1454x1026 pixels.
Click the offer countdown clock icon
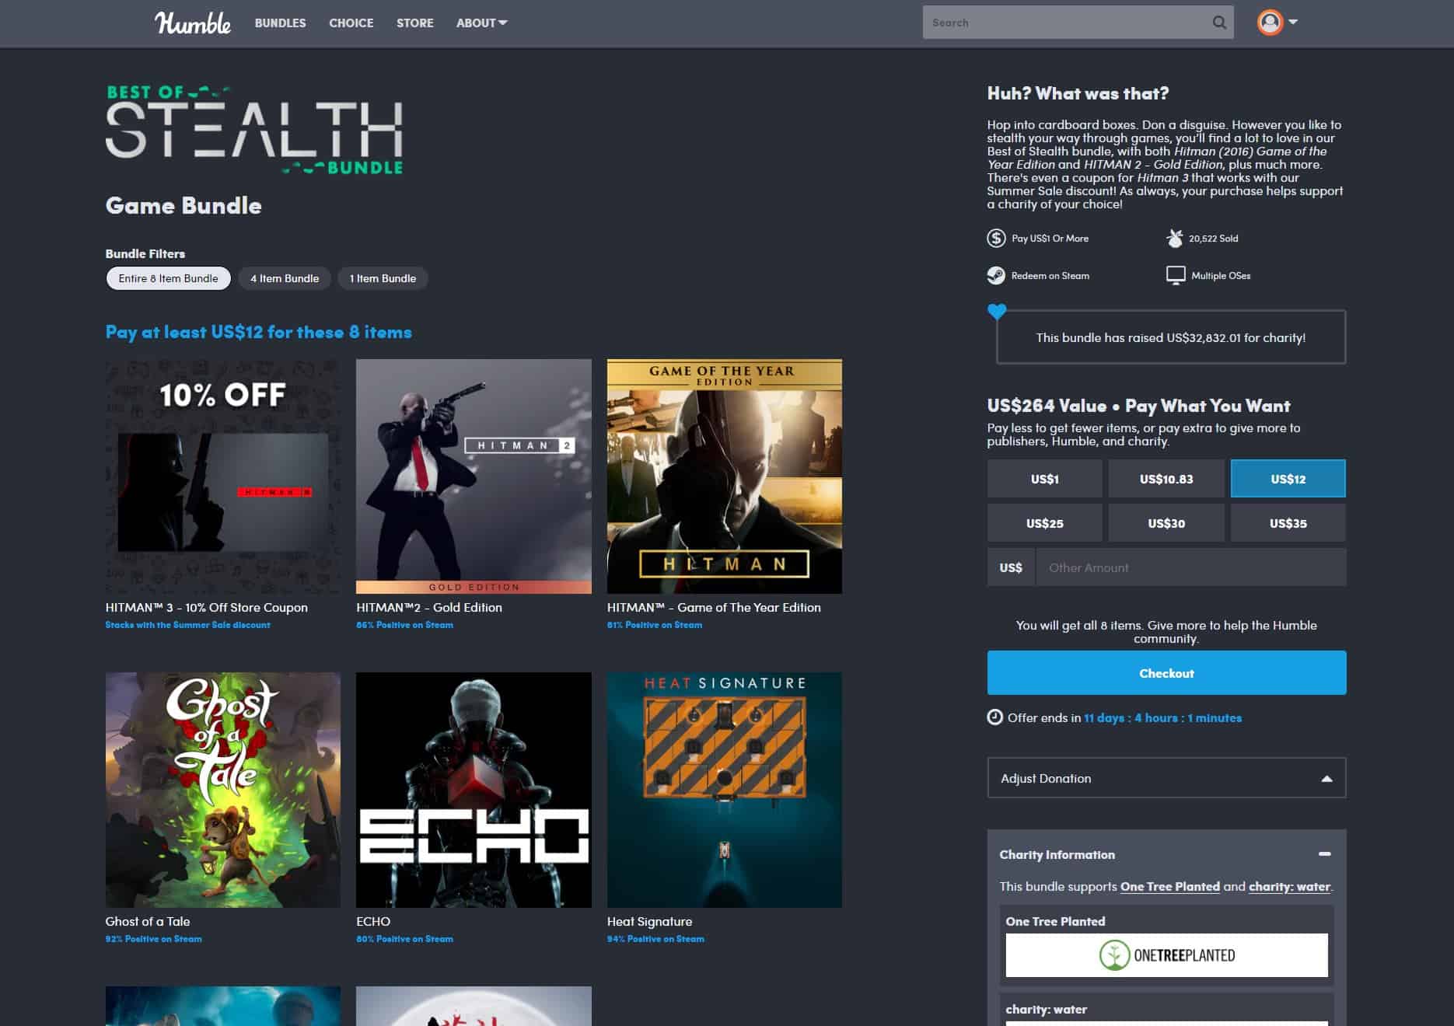994,717
